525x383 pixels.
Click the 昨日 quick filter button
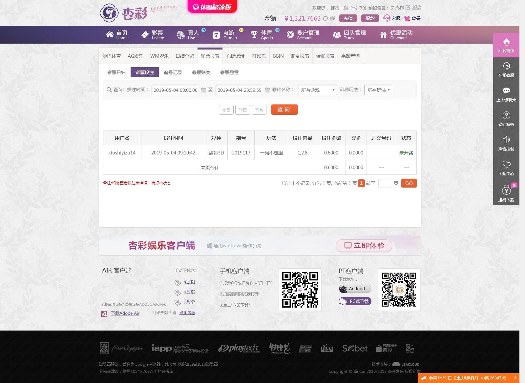242,110
